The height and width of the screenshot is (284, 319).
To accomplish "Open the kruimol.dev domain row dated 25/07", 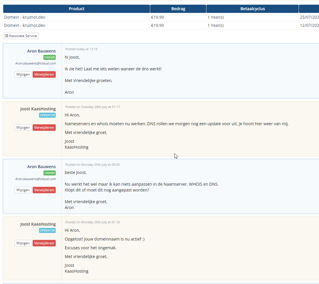I will pyautogui.click(x=25, y=17).
